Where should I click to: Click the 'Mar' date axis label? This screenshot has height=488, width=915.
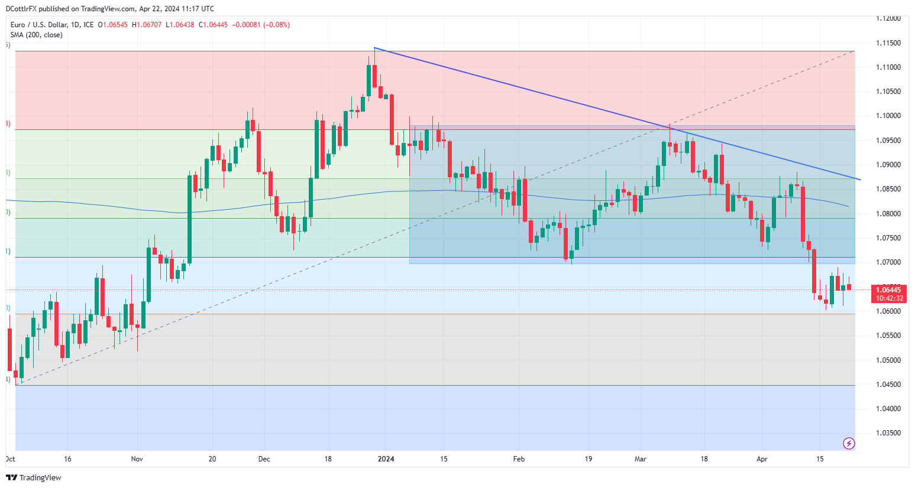click(641, 459)
